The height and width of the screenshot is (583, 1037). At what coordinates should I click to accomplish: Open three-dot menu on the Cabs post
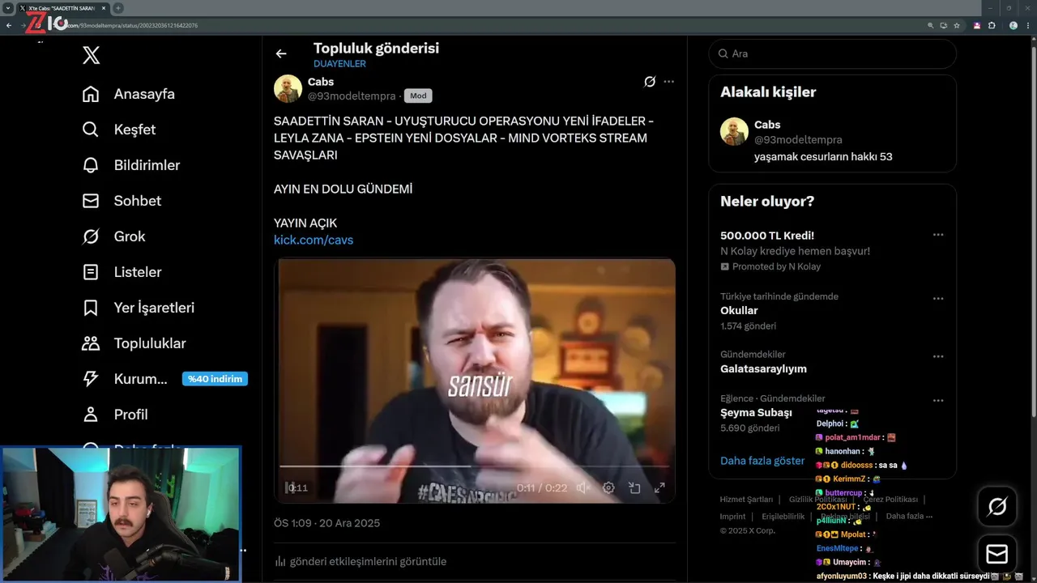coord(668,81)
